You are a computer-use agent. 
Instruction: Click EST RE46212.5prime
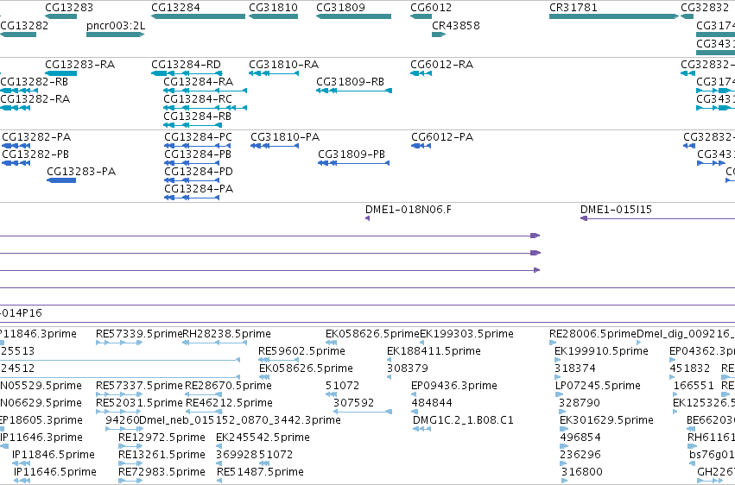coord(204,413)
